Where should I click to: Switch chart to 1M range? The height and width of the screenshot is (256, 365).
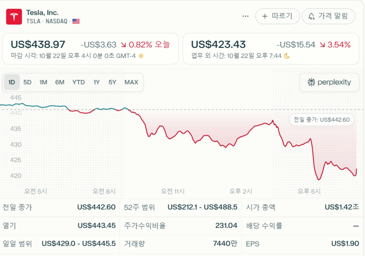[43, 82]
